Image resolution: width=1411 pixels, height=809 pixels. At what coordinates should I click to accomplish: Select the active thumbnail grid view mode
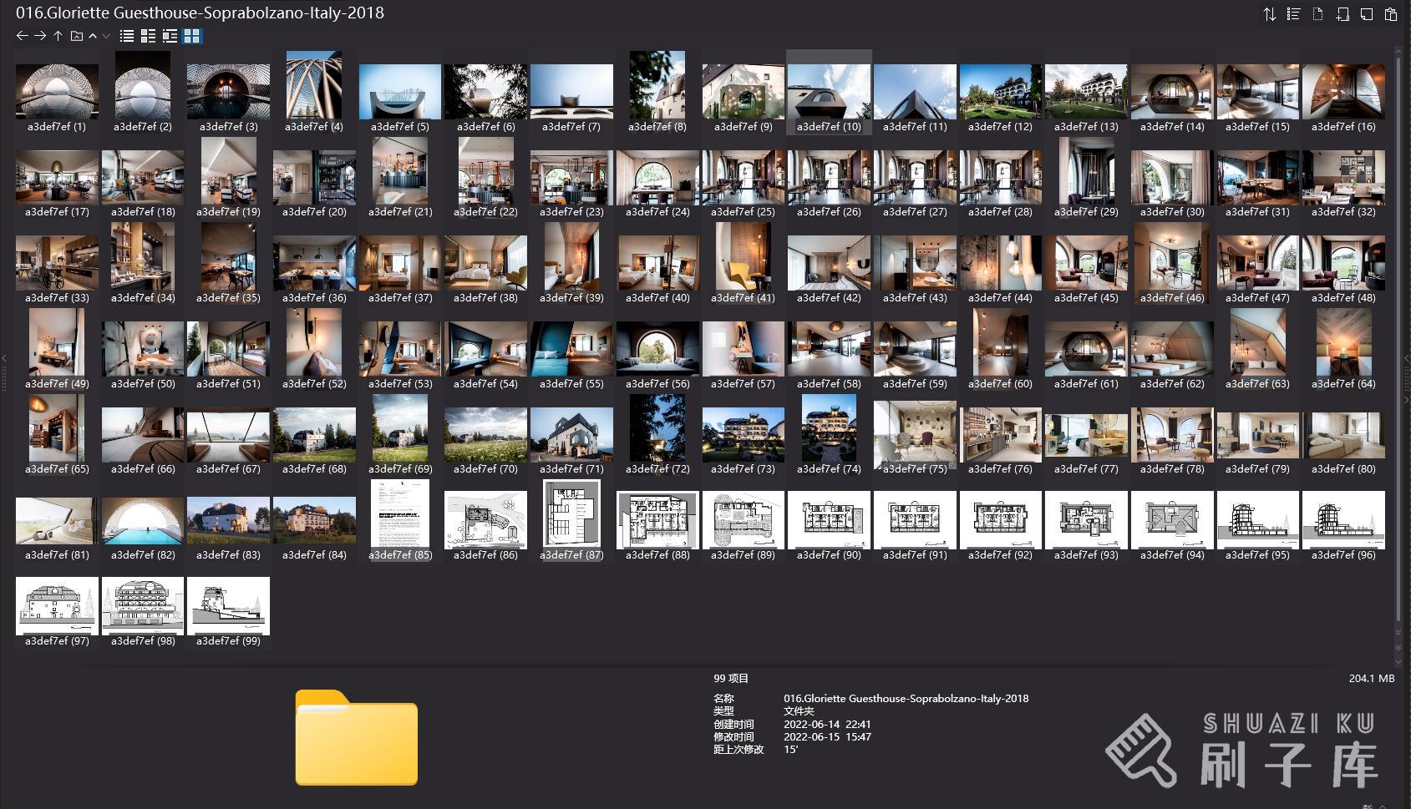tap(191, 36)
